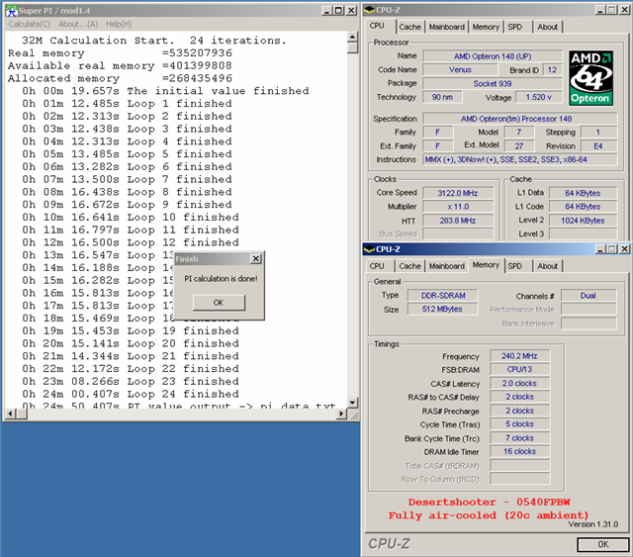Open the Mainboard tab in the upper CPU-Z window

point(447,27)
